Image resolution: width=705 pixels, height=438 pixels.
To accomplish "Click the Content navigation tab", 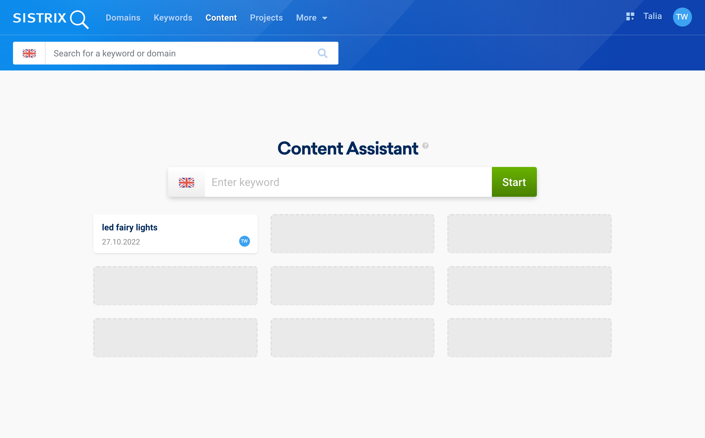I will click(x=221, y=18).
